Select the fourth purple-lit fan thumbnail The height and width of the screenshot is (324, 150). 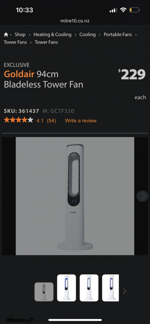click(110, 288)
